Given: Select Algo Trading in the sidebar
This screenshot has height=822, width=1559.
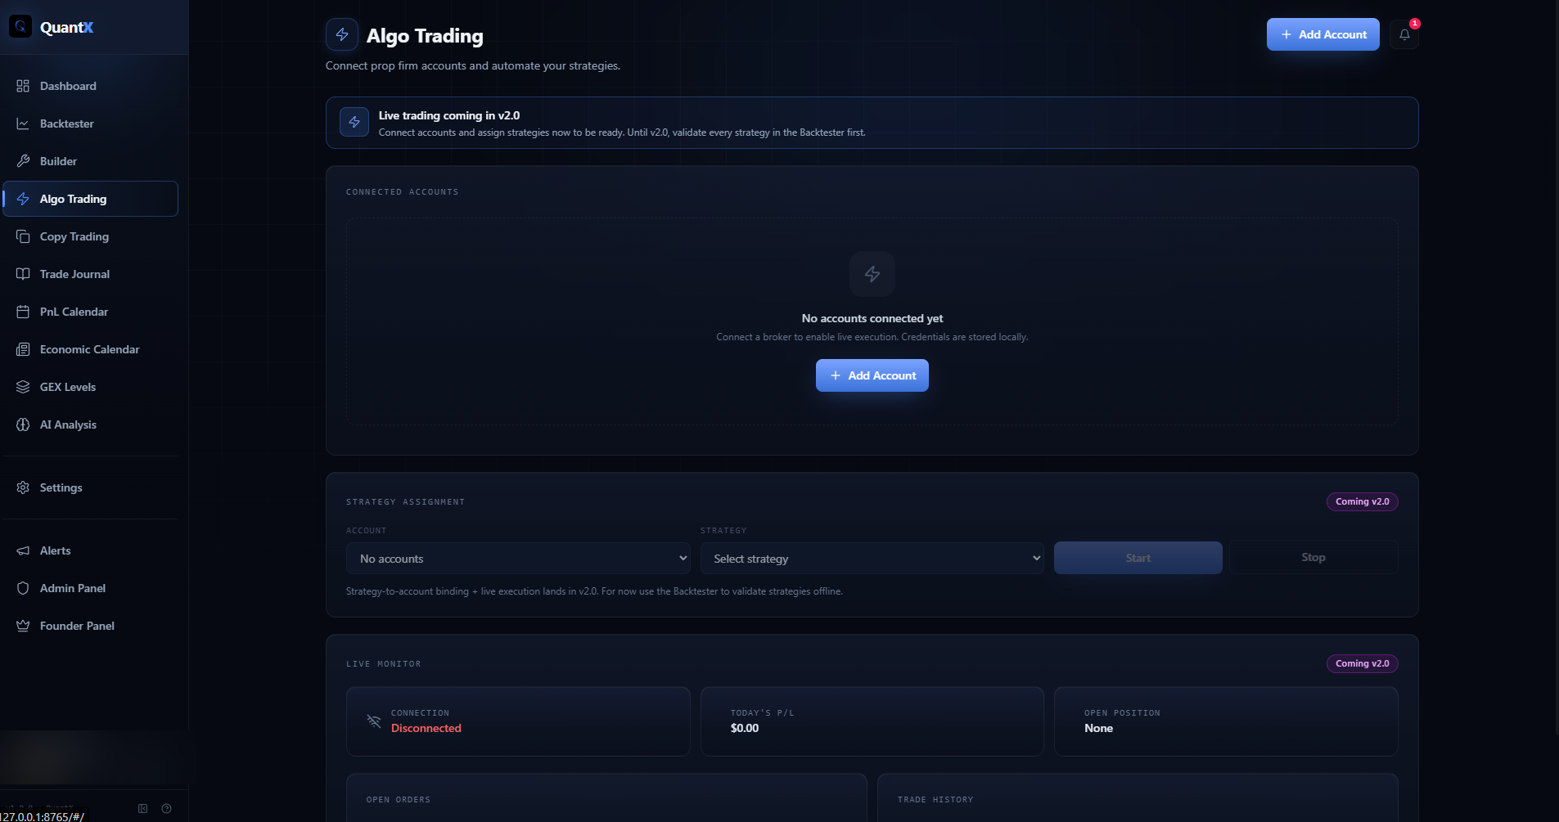Looking at the screenshot, I should [x=91, y=199].
